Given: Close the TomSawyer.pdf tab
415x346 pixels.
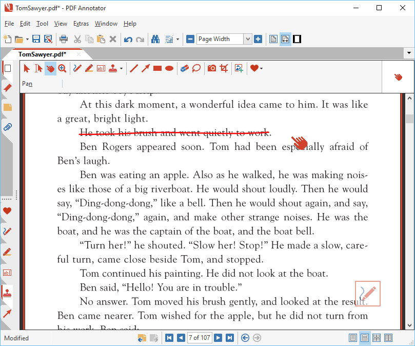Looking at the screenshot, I should (x=78, y=54).
